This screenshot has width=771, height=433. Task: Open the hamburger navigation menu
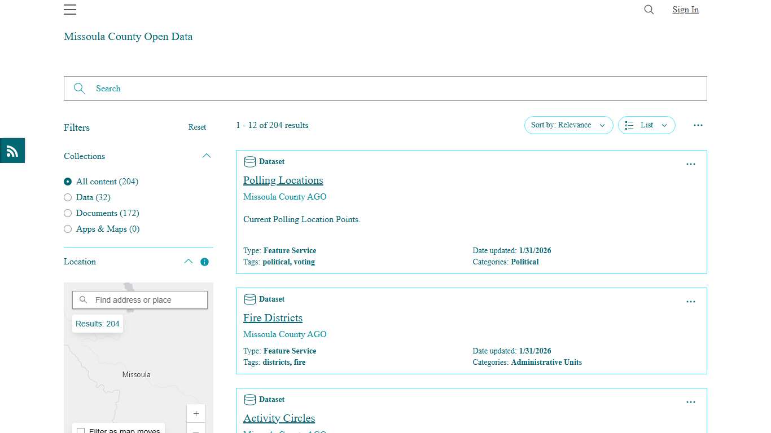[69, 10]
